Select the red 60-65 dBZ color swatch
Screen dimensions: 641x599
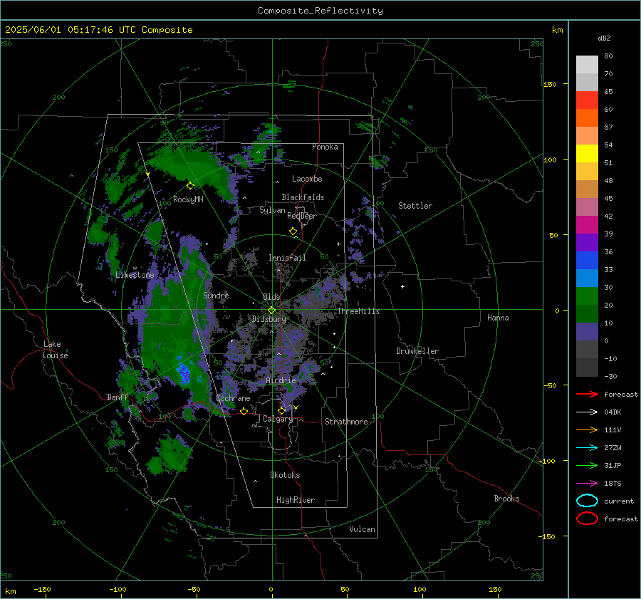pos(587,100)
